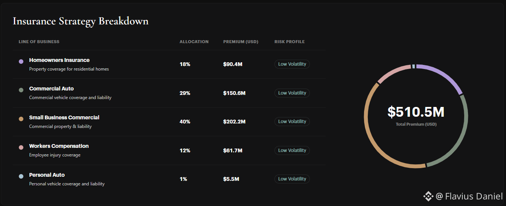Click the Risk Profile column header
506x206 pixels.
click(290, 42)
